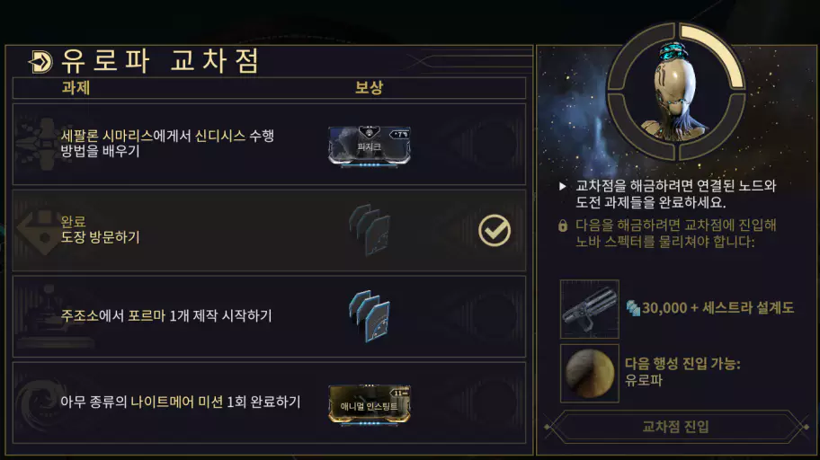820x460 pixels.
Task: Select the 나이트메어 미션 1회 완료하기 task
Action: 269,402
